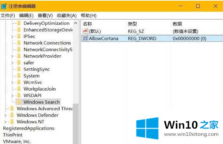Click the REG_SZ type cell
This screenshot has width=223, height=144.
coord(136,31)
